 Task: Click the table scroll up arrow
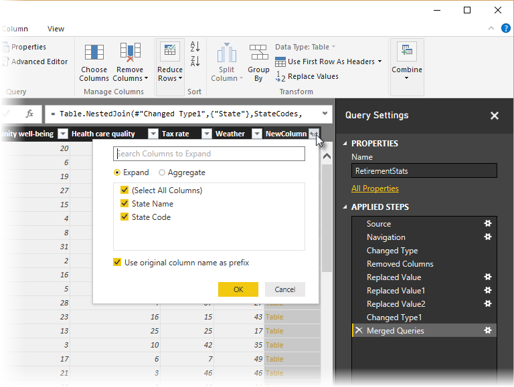click(x=327, y=156)
